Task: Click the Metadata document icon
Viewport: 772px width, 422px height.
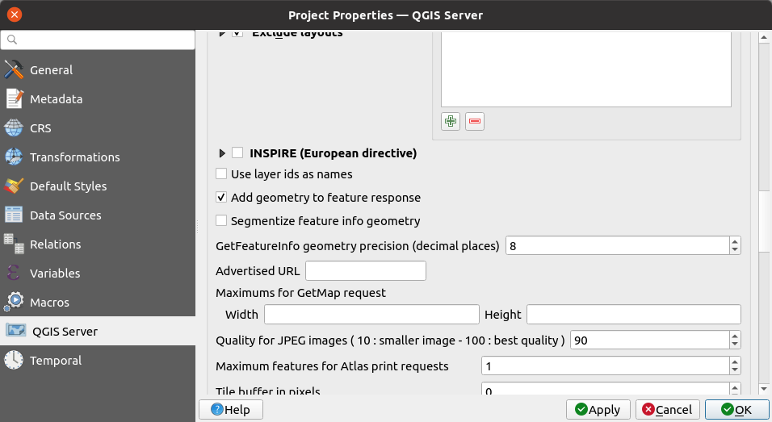Action: [14, 99]
